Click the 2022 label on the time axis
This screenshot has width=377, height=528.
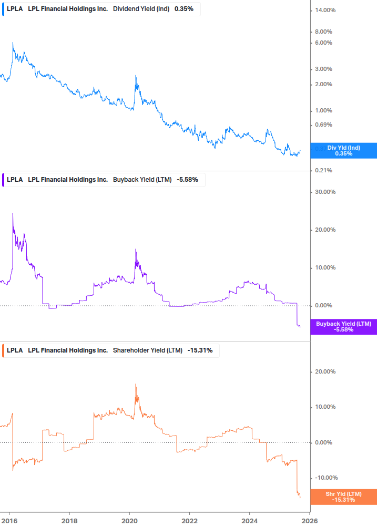(x=190, y=521)
